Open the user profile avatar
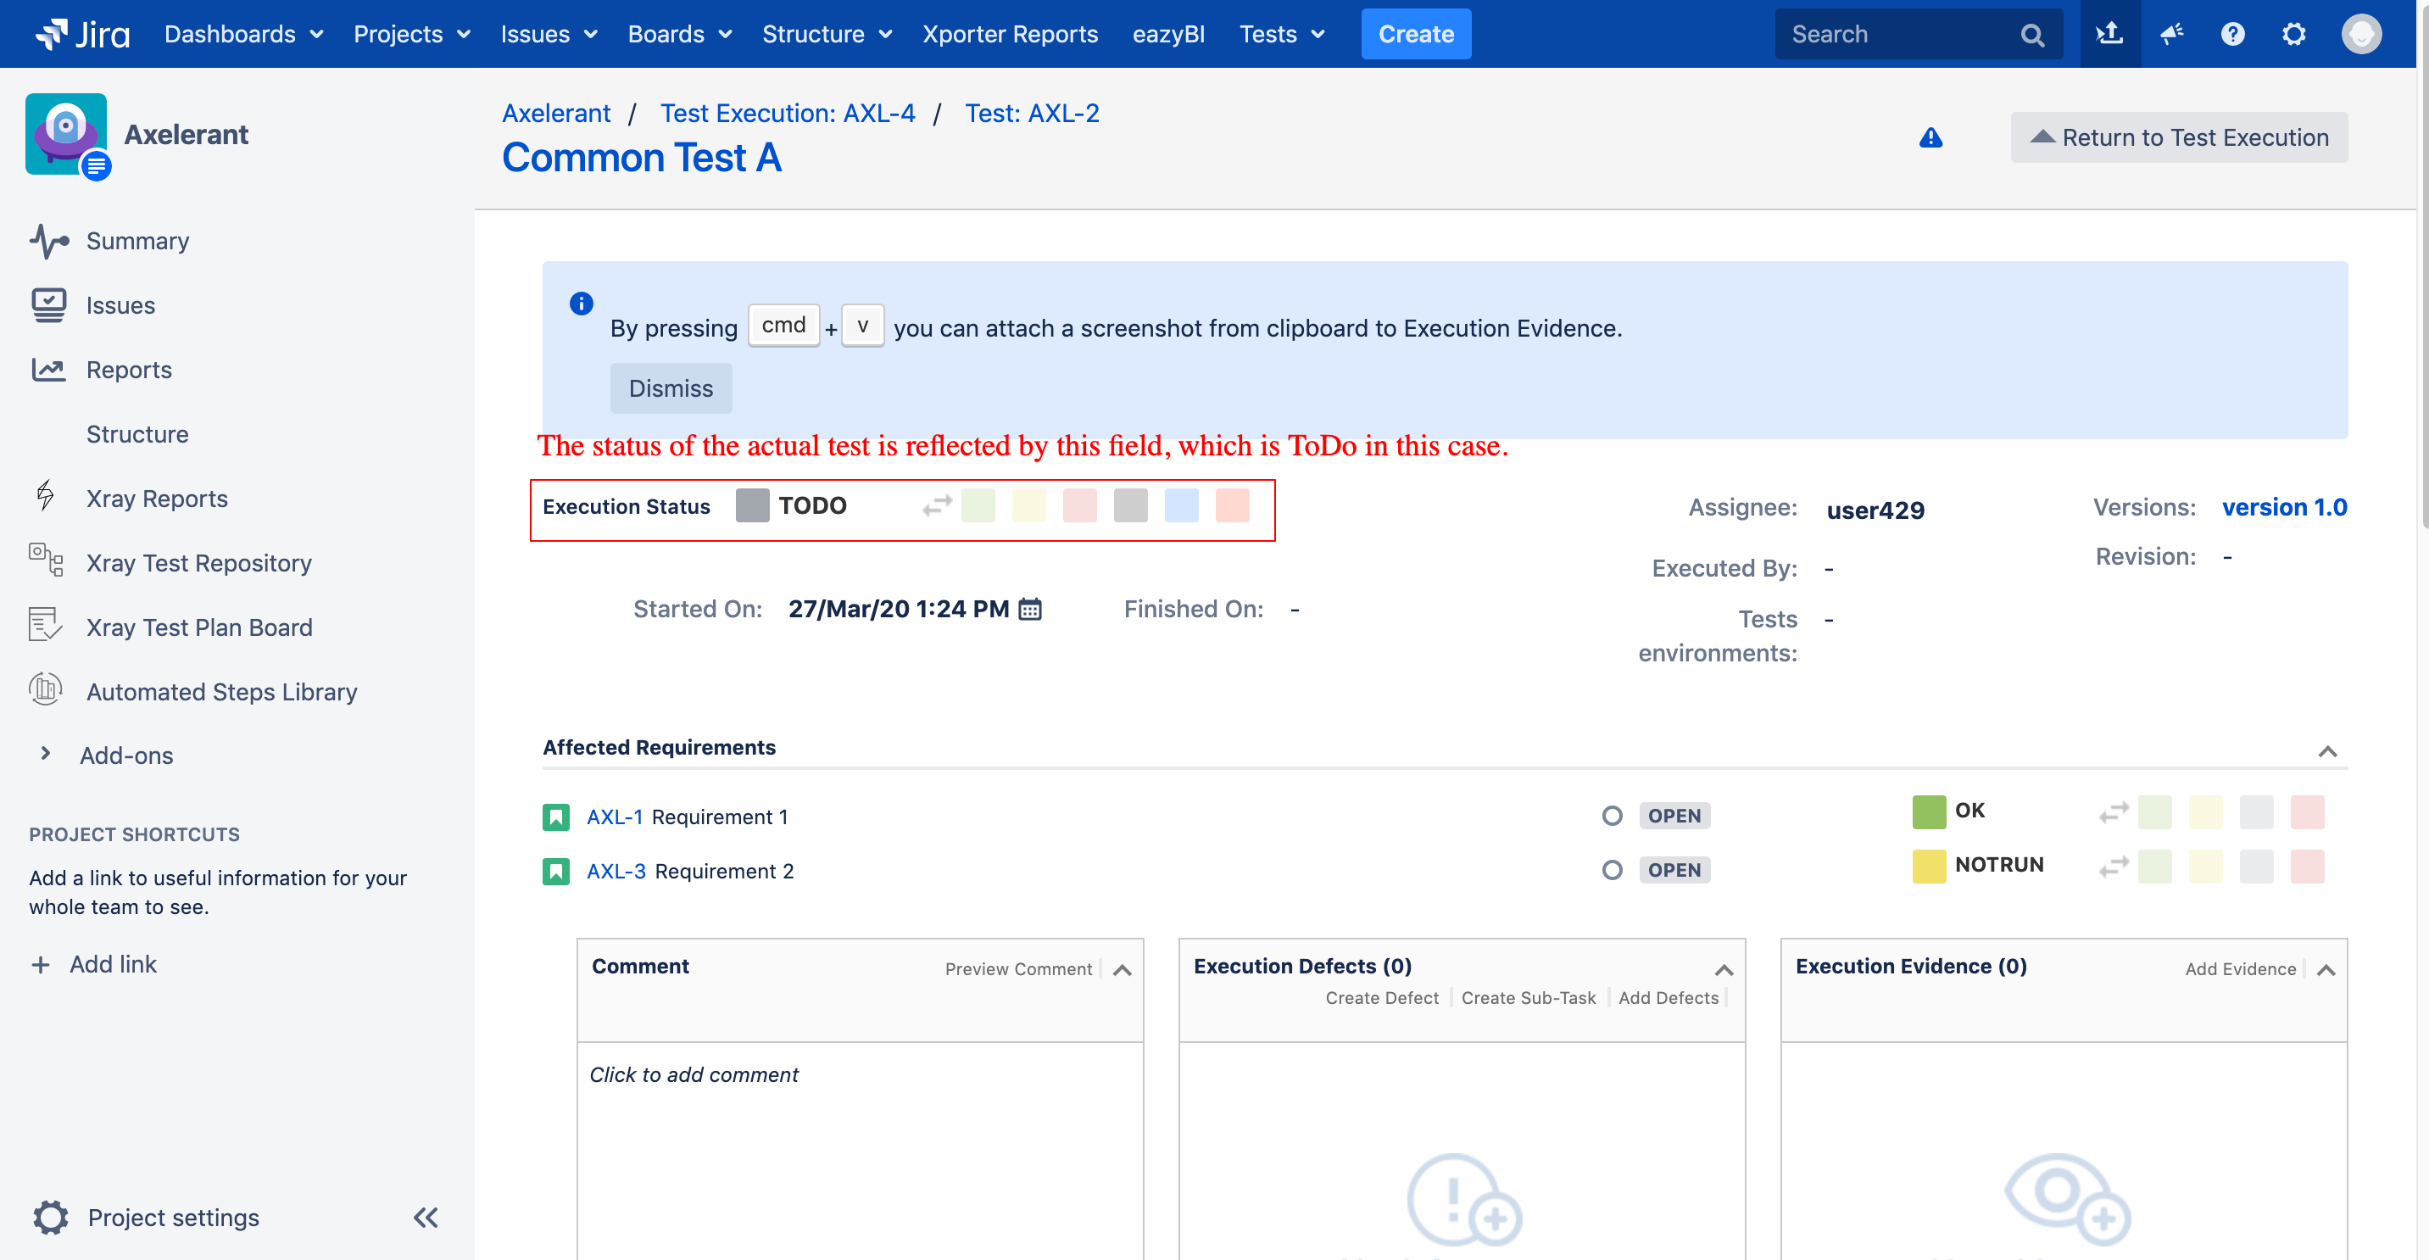The image size is (2429, 1260). pos(2361,34)
